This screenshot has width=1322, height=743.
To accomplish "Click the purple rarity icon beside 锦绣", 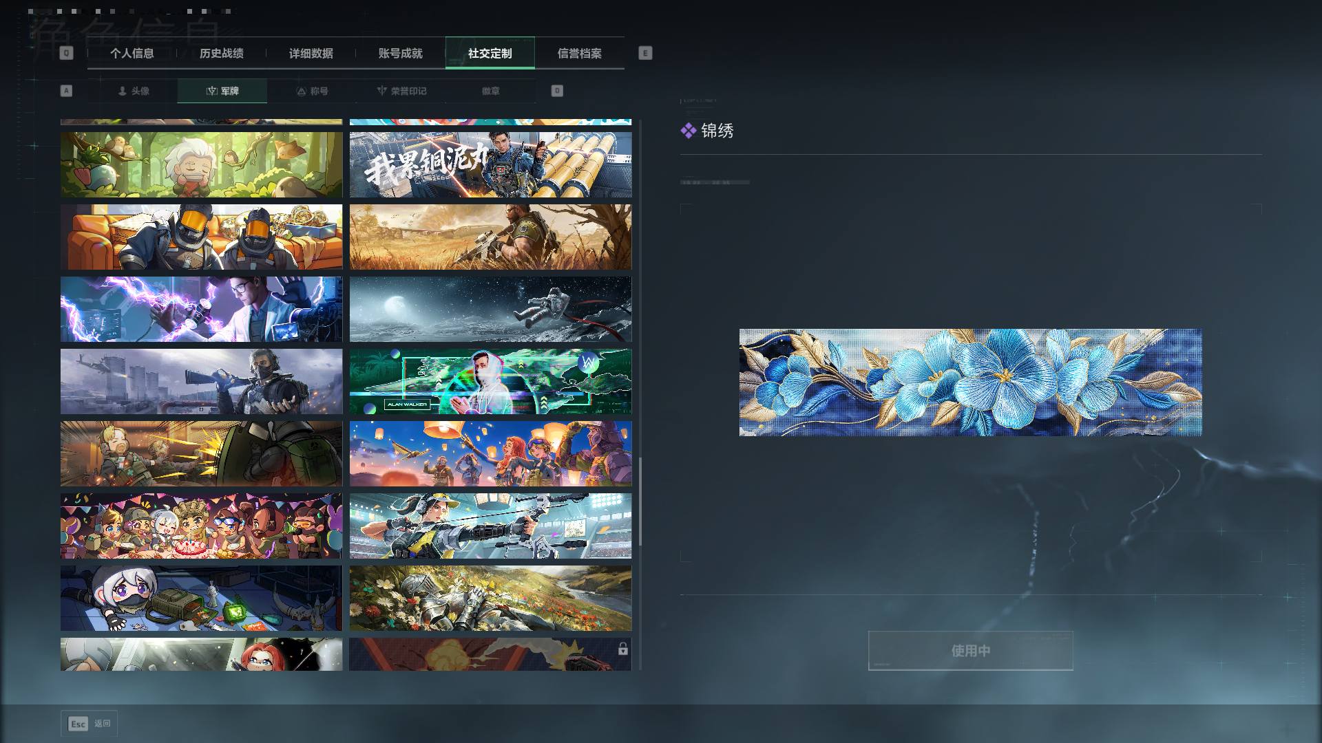I will tap(688, 131).
